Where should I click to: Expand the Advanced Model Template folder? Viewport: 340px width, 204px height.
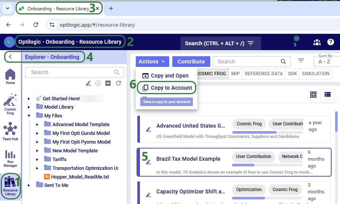[x=37, y=125]
